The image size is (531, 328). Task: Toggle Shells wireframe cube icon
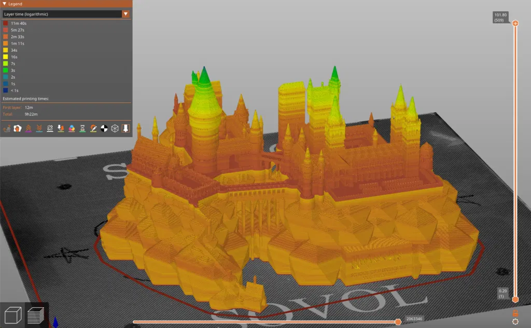pyautogui.click(x=115, y=128)
